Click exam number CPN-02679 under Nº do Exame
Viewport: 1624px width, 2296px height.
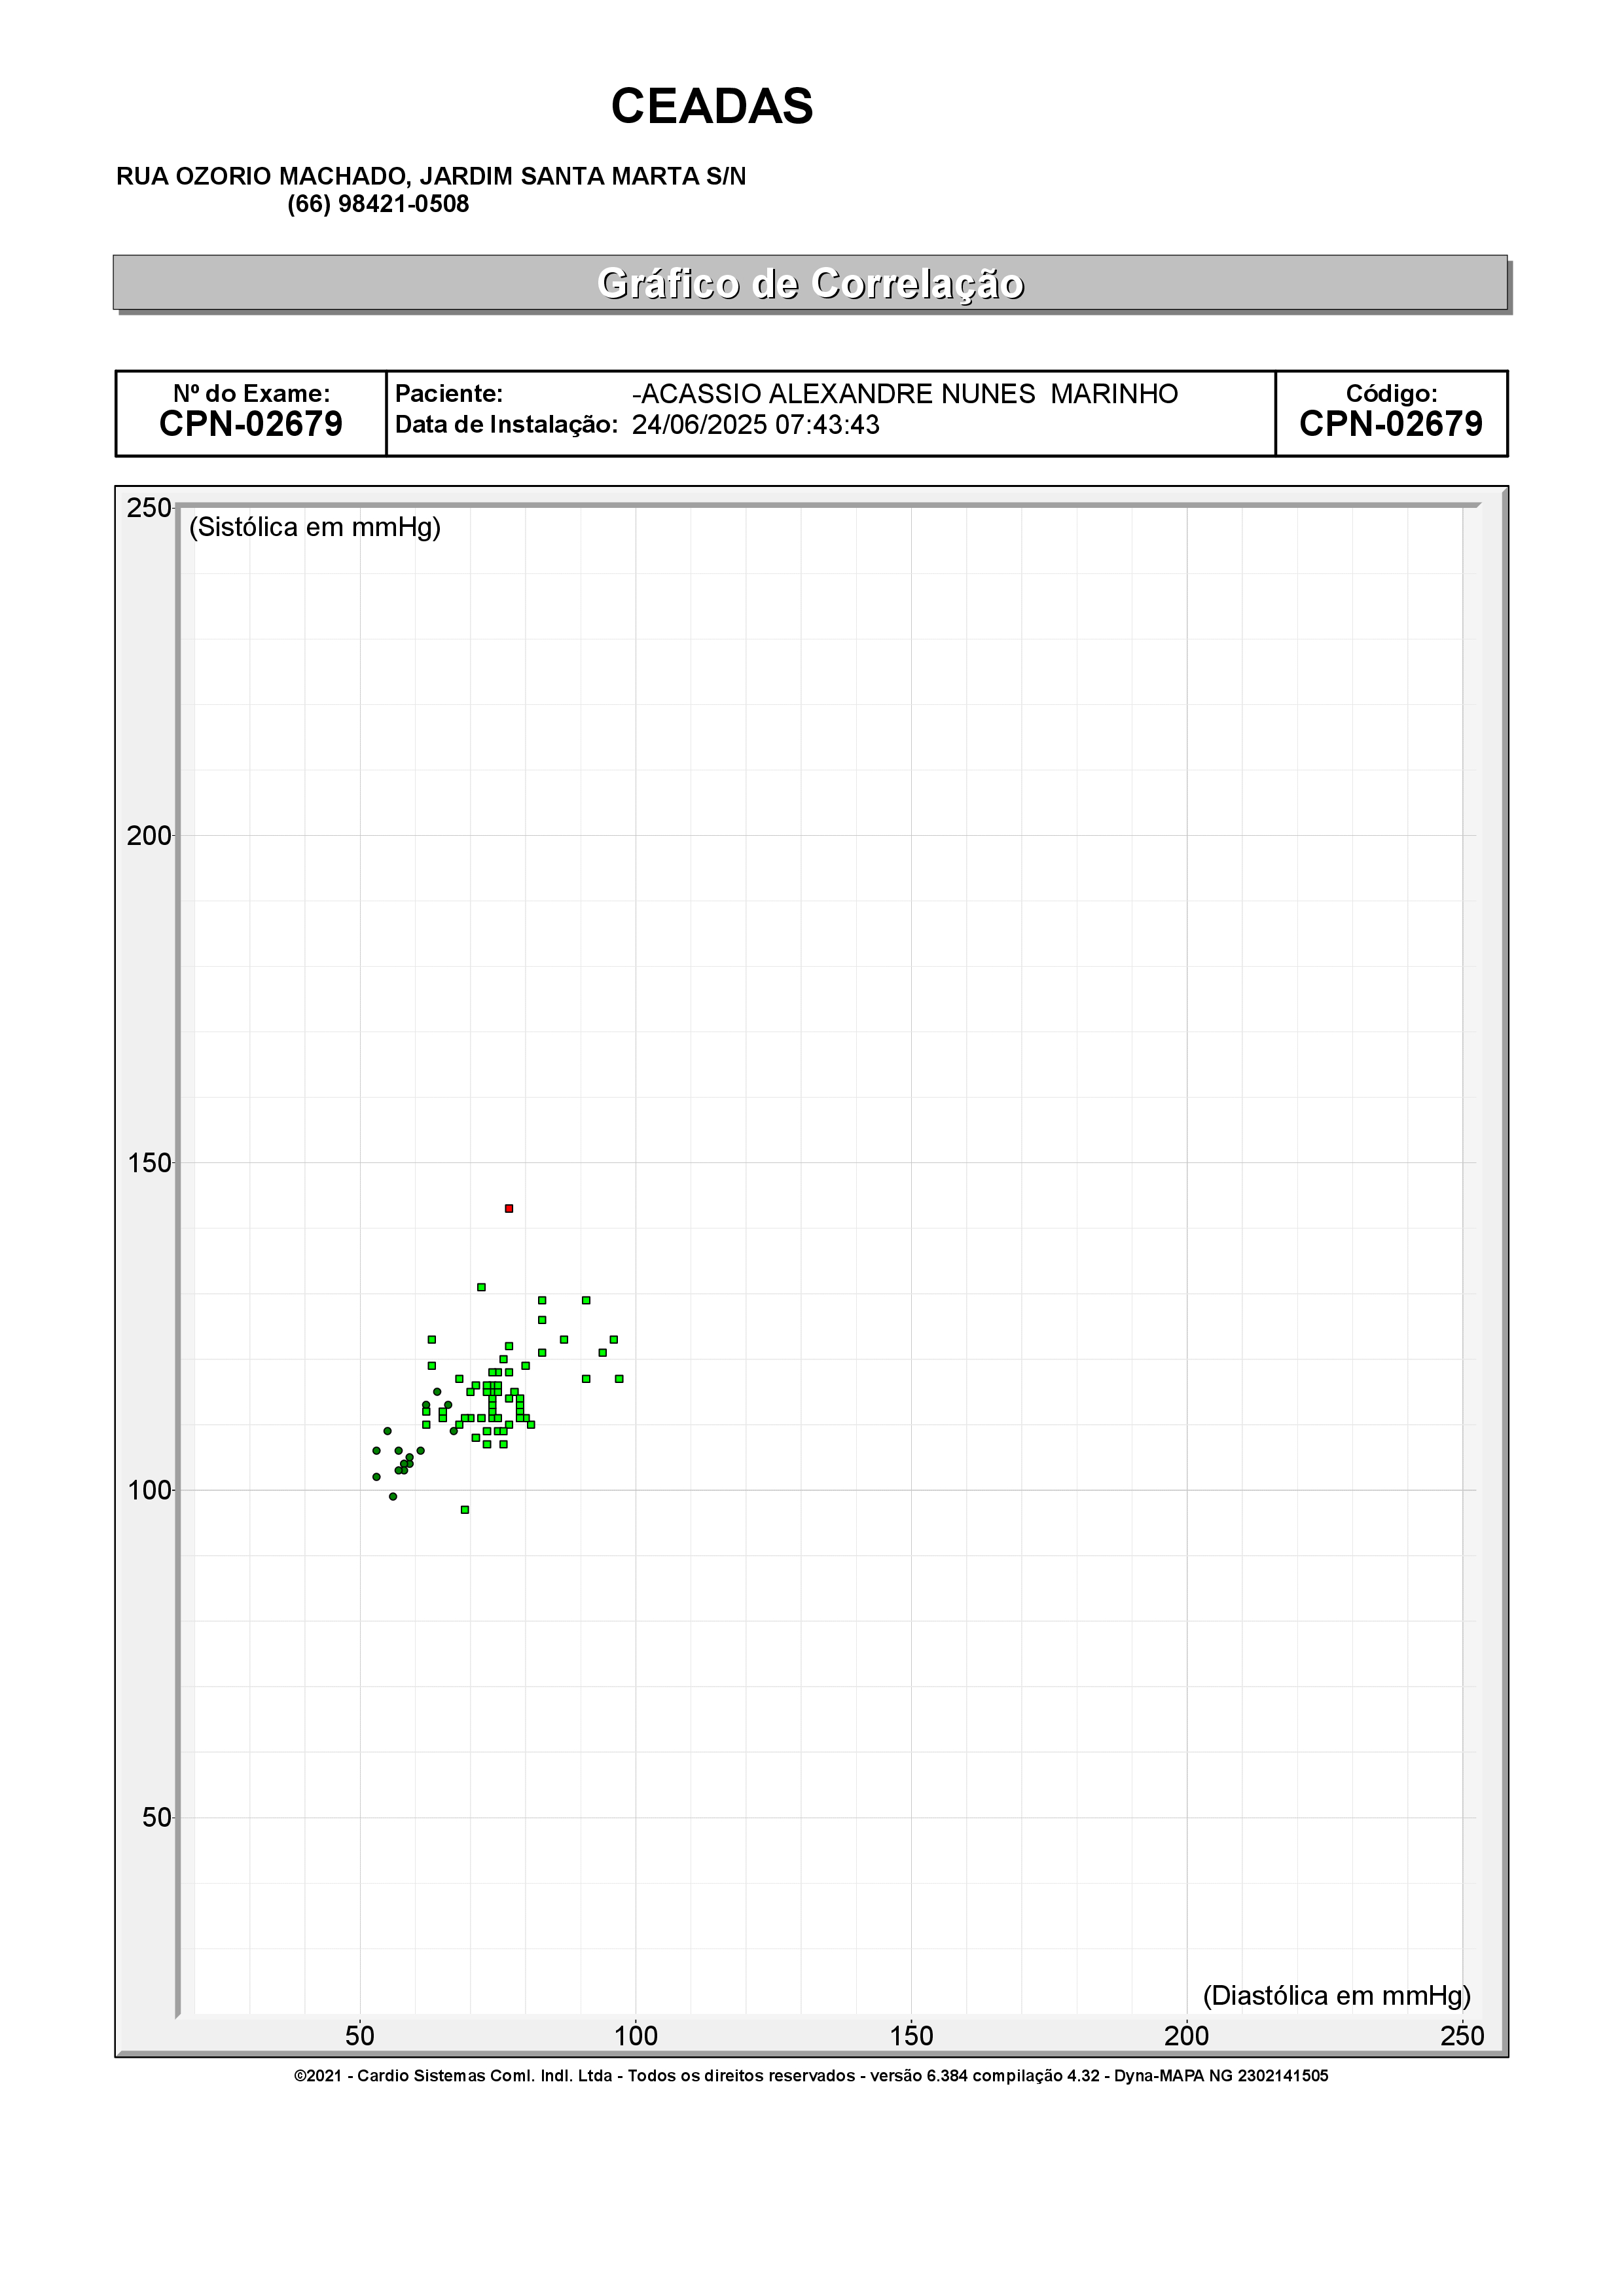point(251,424)
